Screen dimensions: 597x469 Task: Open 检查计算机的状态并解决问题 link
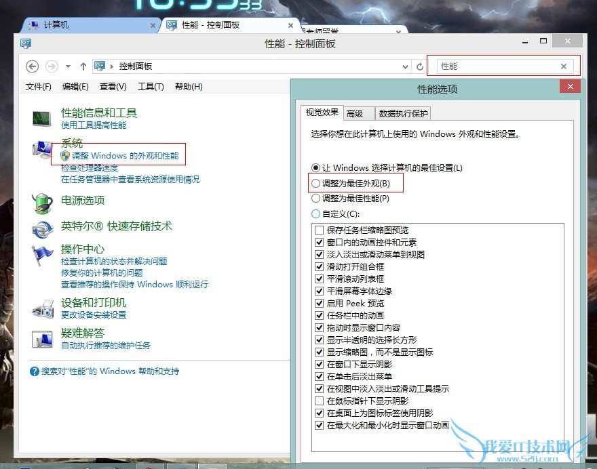tap(114, 262)
